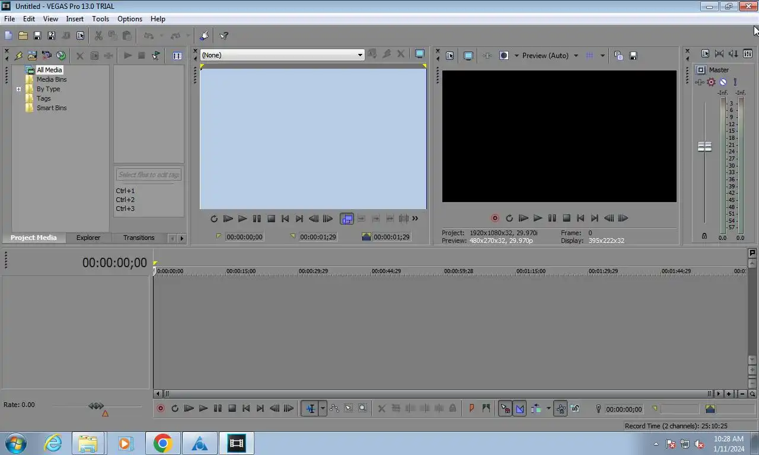Click the Trimmer external monitor icon
Viewport: 759px width, 455px height.
tap(420, 54)
